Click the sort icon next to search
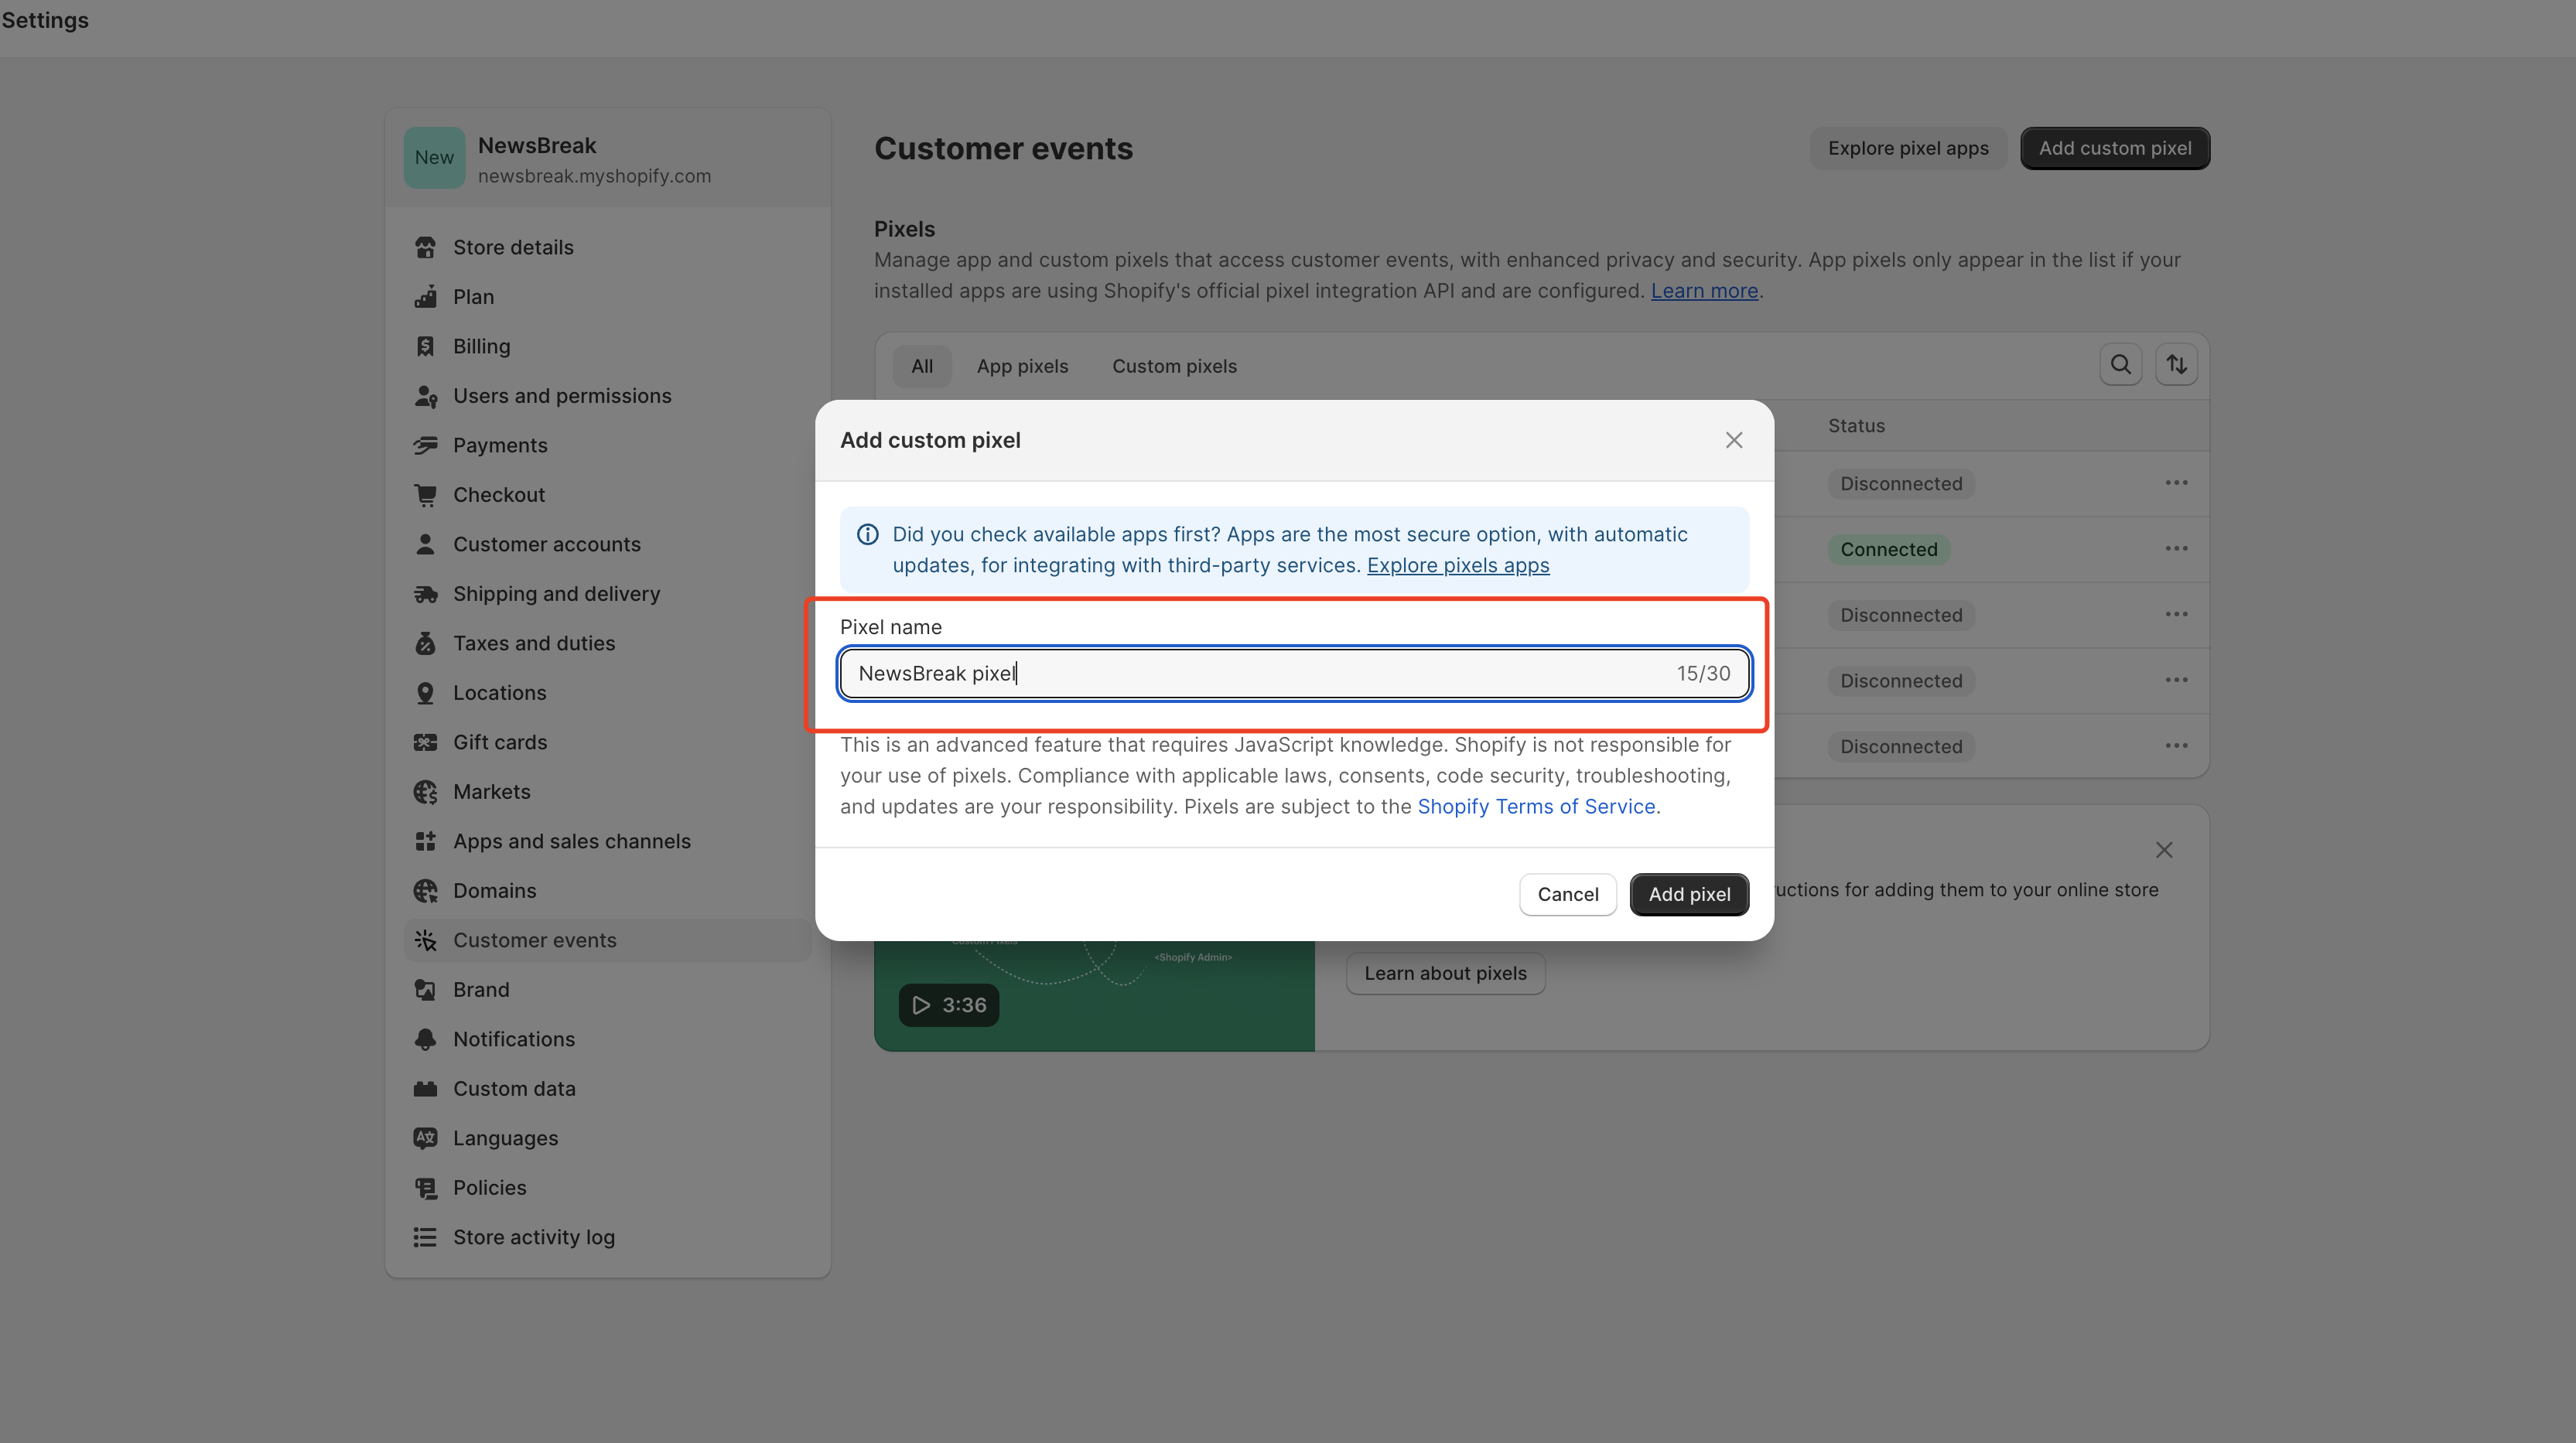2576x1443 pixels. pos(2176,364)
